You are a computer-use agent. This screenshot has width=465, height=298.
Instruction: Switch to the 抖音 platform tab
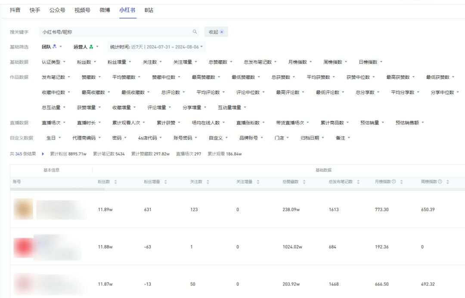coord(15,10)
